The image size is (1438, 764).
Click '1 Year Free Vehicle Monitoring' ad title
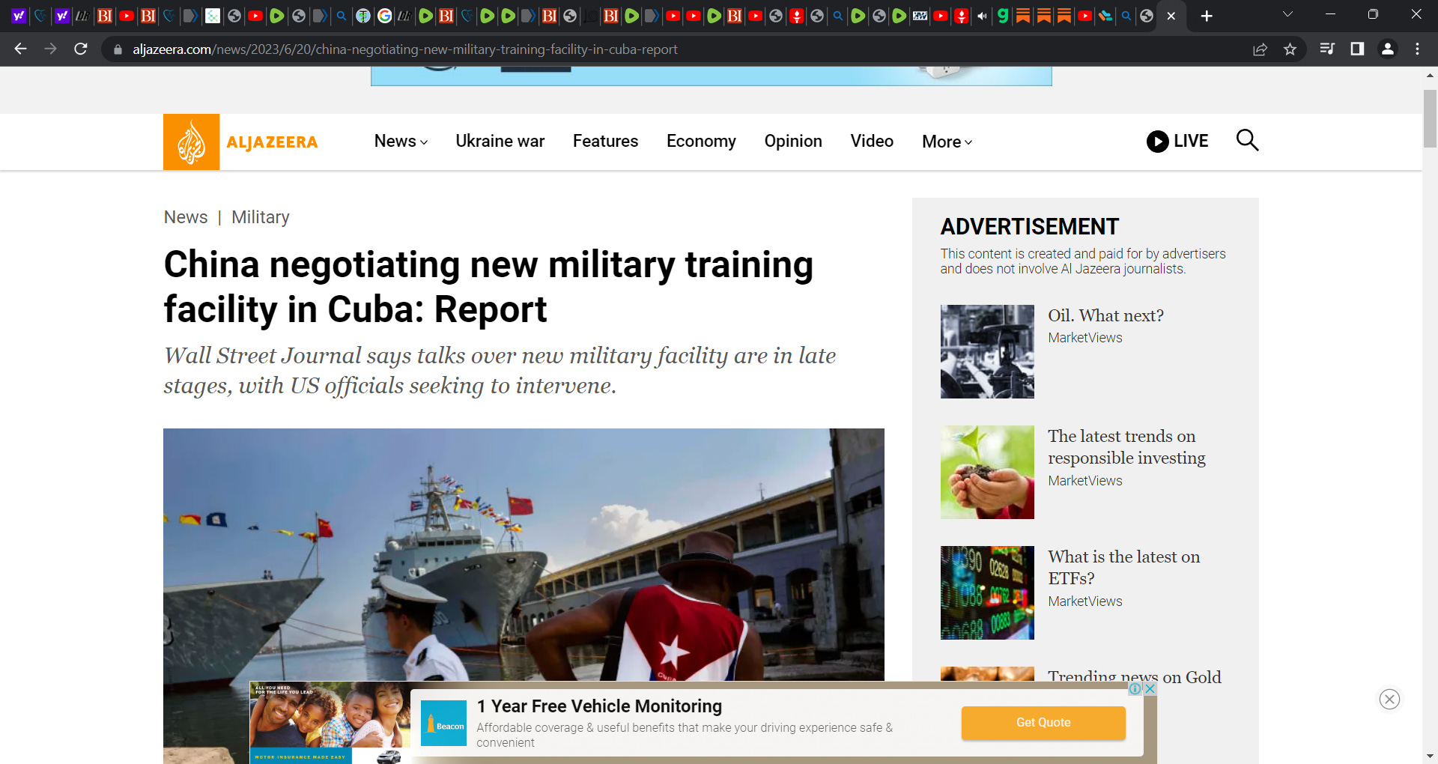coord(599,706)
